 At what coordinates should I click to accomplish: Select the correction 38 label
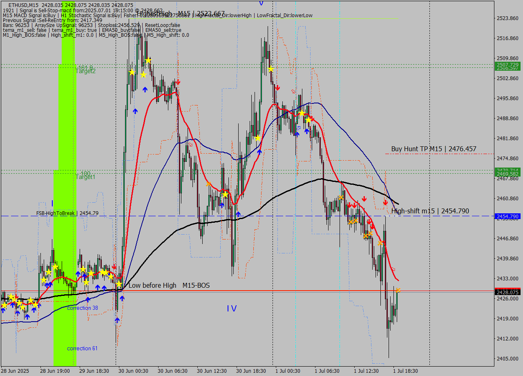[x=82, y=308]
